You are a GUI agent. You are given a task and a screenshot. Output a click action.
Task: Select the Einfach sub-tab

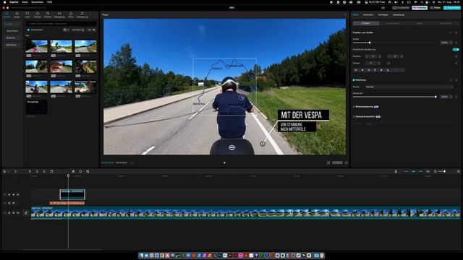(366, 23)
